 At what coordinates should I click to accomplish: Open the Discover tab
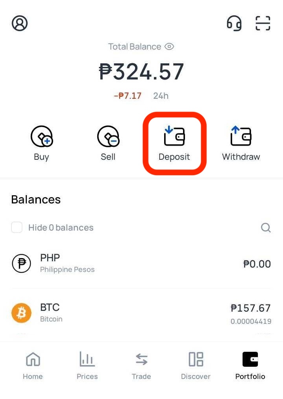coord(196,366)
